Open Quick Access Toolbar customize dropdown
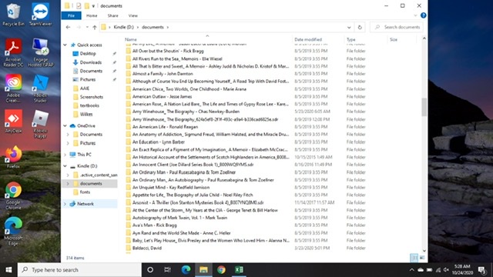 (93, 6)
